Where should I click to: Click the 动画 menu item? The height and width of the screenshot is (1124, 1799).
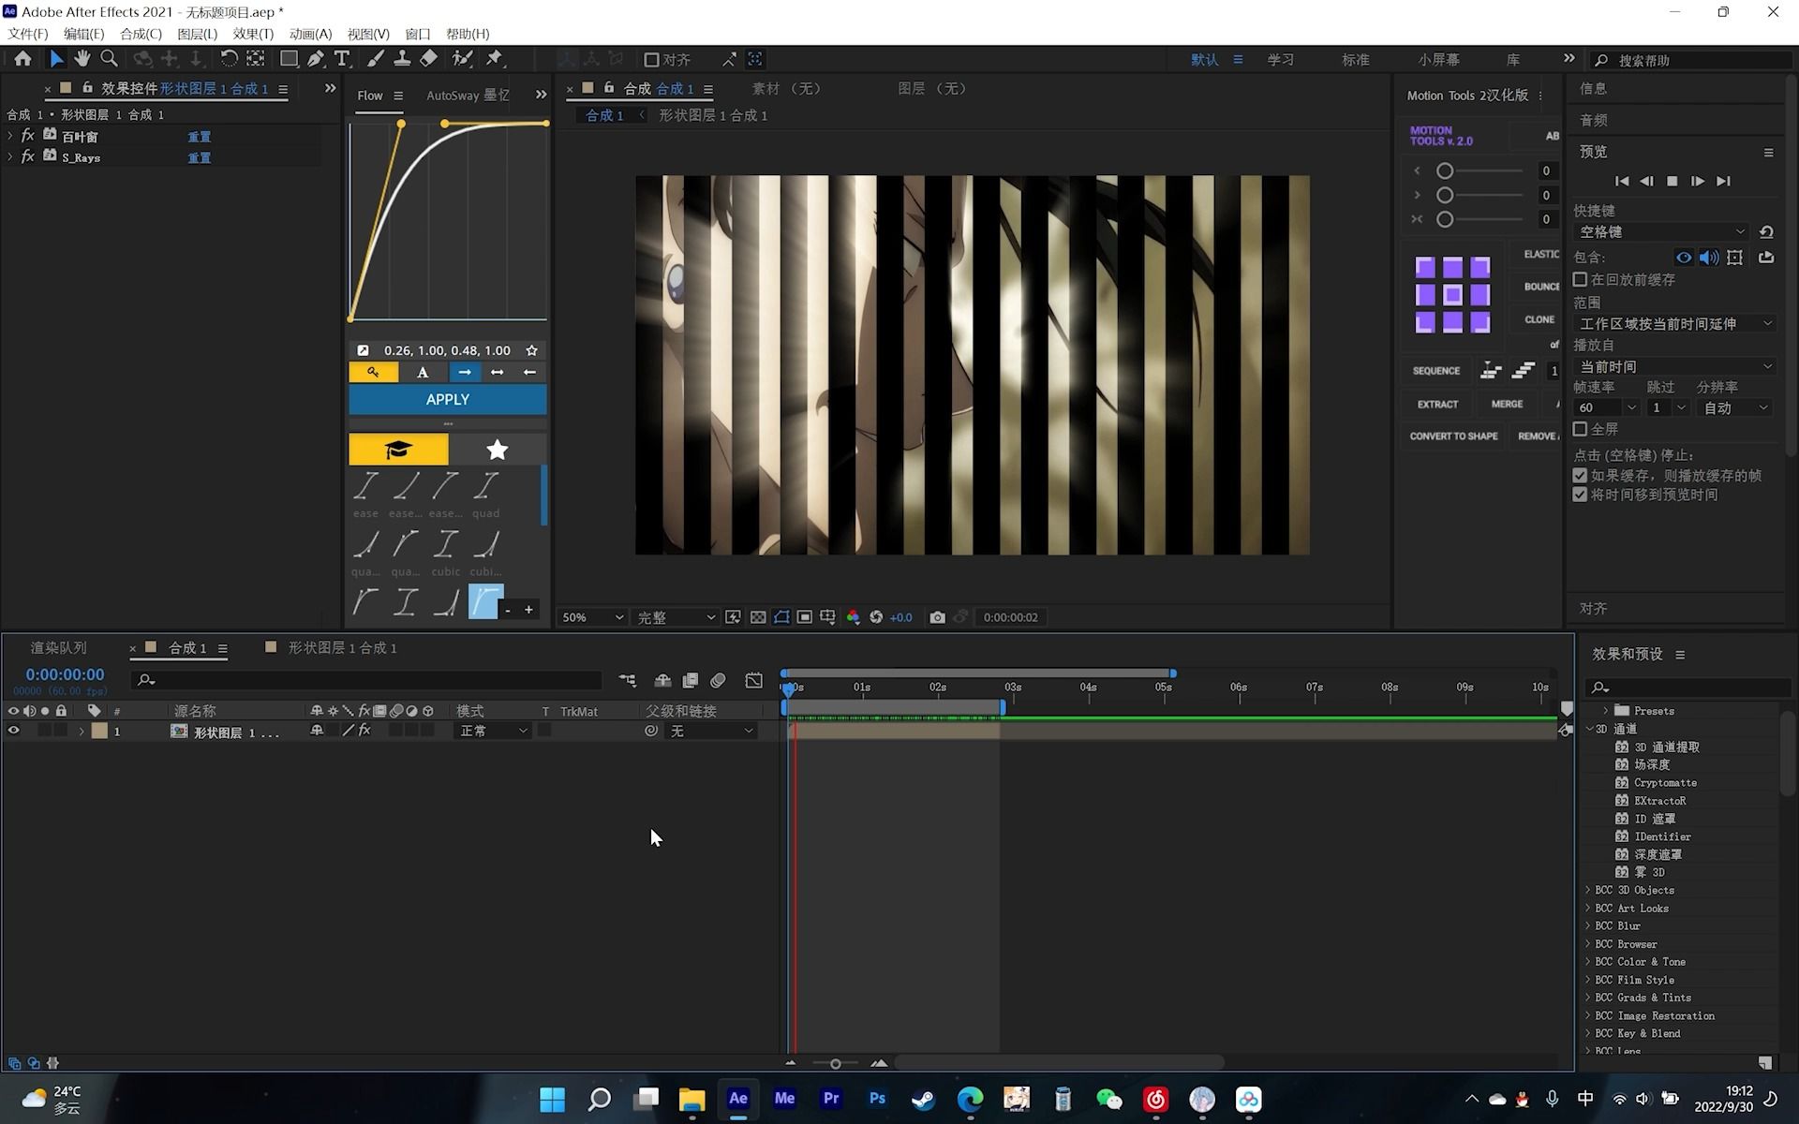coord(308,33)
